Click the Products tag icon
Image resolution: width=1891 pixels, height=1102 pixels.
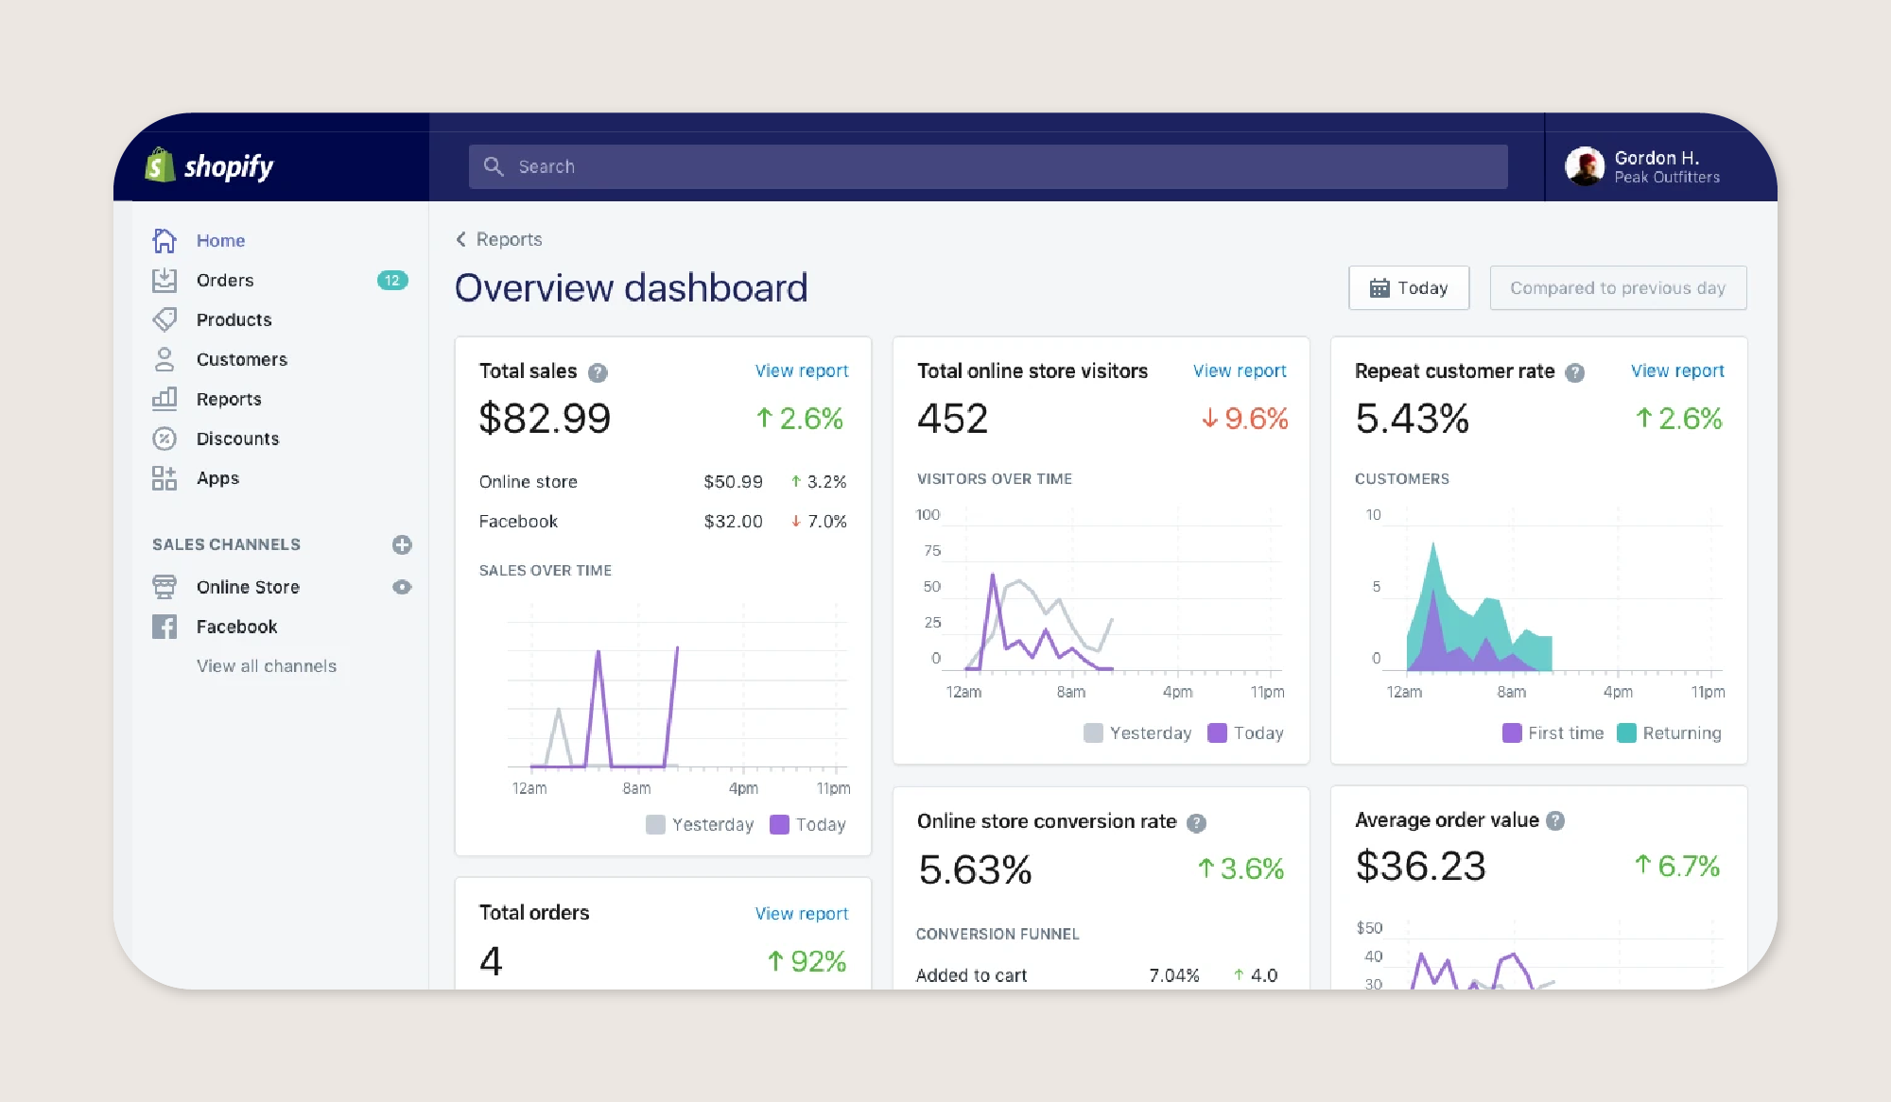click(x=165, y=320)
